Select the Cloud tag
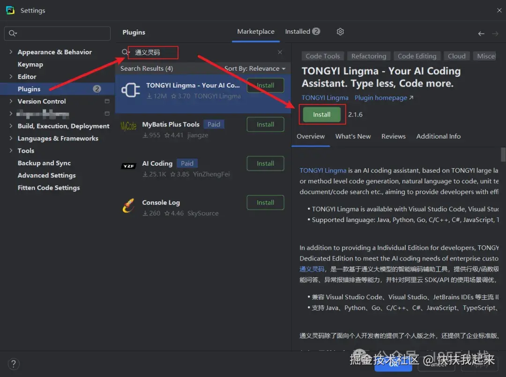The width and height of the screenshot is (506, 377). click(457, 56)
